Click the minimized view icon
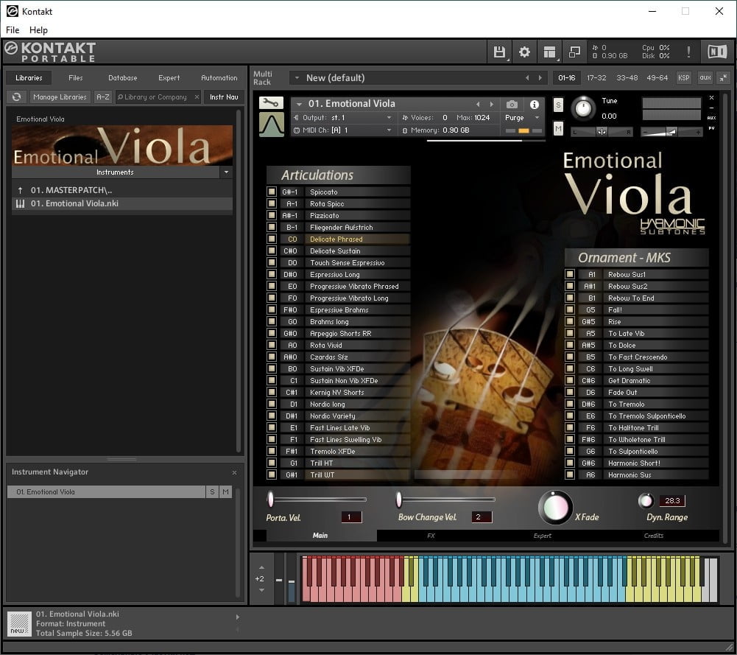This screenshot has height=655, width=737. (x=574, y=52)
